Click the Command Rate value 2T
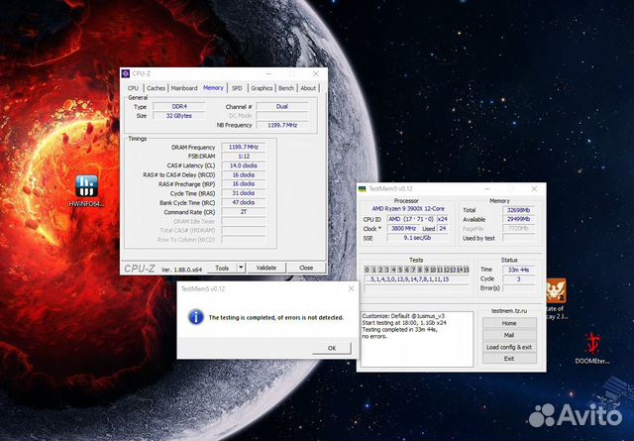This screenshot has width=634, height=441. point(244,212)
